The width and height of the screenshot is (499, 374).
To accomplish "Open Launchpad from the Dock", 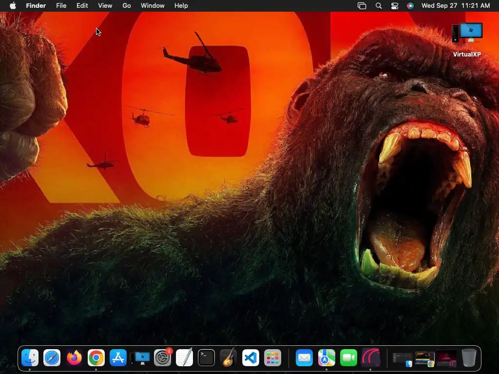I will point(272,358).
